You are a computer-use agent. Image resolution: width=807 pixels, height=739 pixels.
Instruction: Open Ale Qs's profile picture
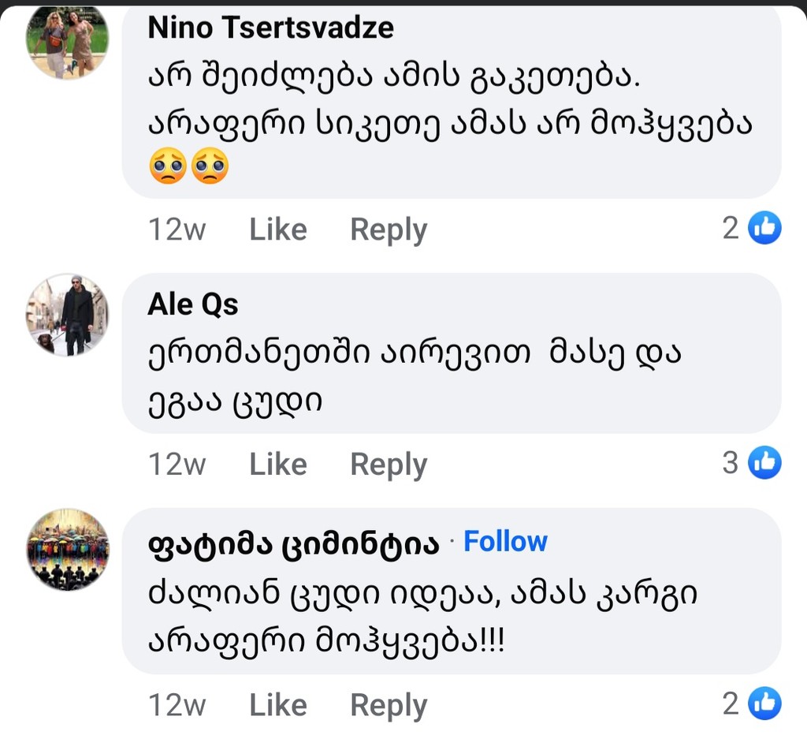point(67,315)
